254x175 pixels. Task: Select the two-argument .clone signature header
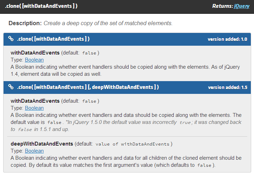pyautogui.click(x=88, y=87)
